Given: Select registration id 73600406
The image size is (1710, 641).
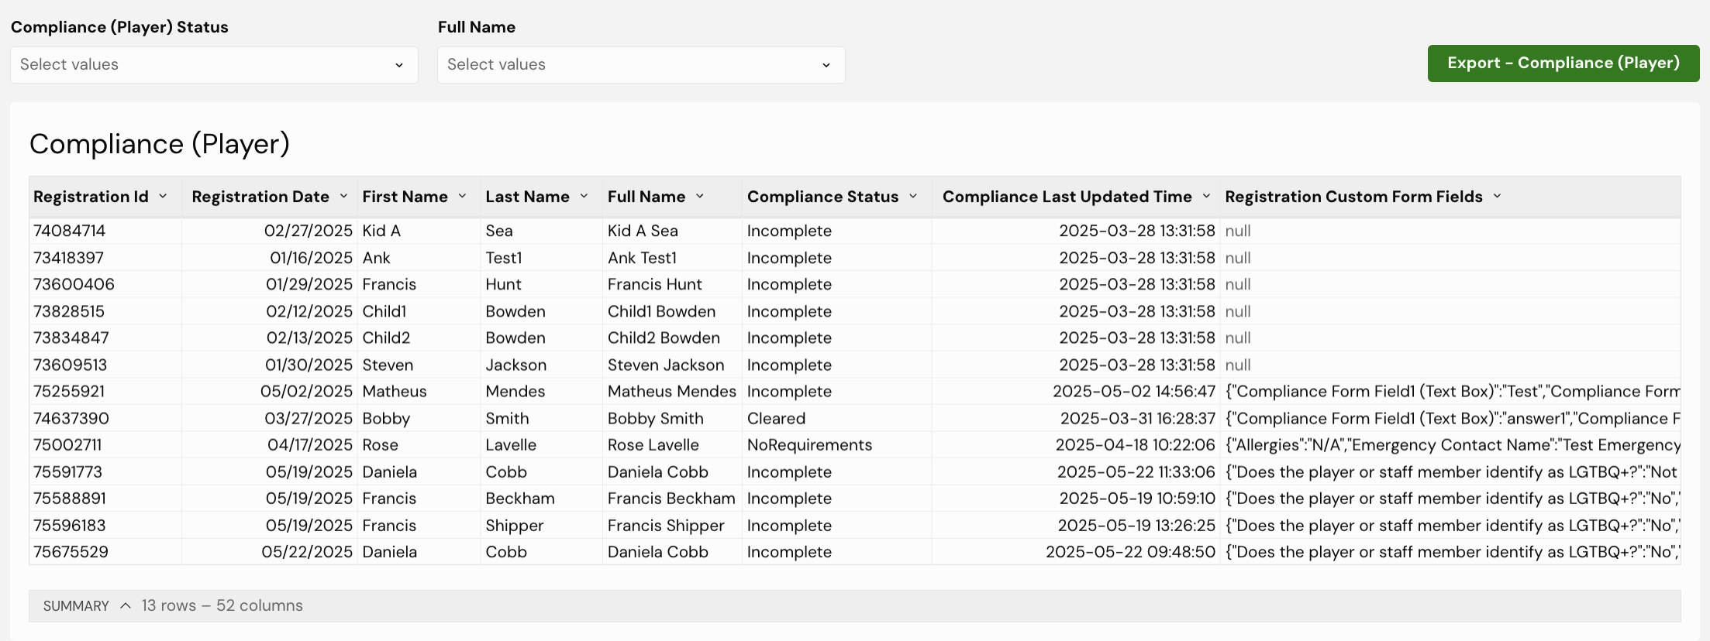Looking at the screenshot, I should coord(74,284).
